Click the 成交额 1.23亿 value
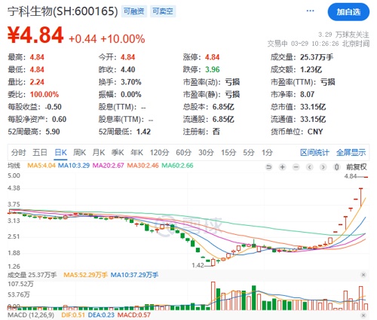 [311, 69]
